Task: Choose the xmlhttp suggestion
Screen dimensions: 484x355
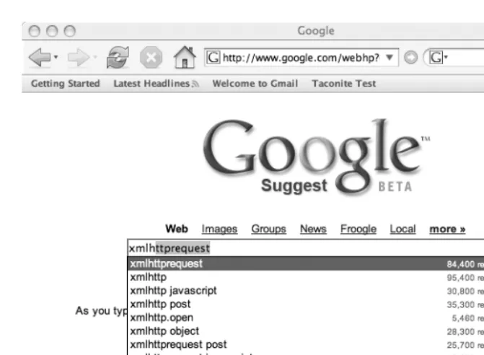Action: pyautogui.click(x=306, y=277)
